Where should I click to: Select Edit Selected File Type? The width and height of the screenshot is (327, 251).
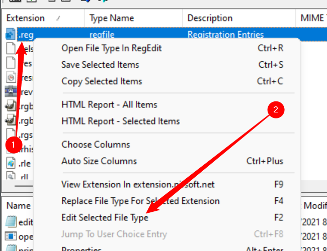(x=105, y=218)
